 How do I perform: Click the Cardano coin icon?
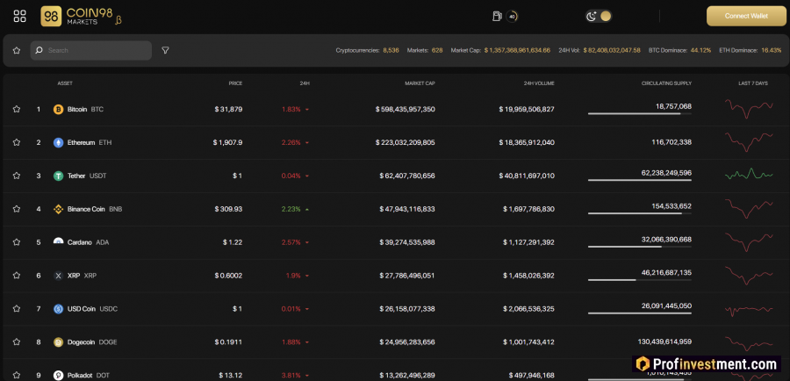[59, 242]
